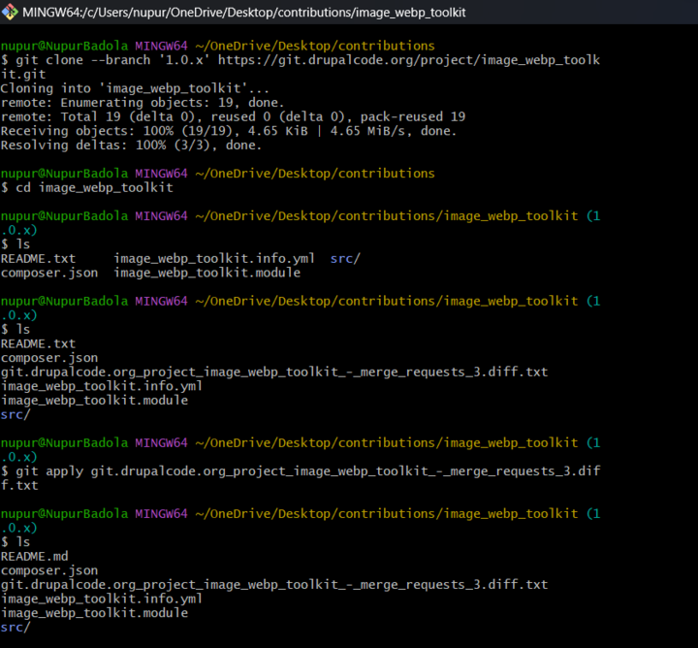The width and height of the screenshot is (698, 648).
Task: Click nupur@NupurBadola in the topmost prompt
Action: point(64,46)
